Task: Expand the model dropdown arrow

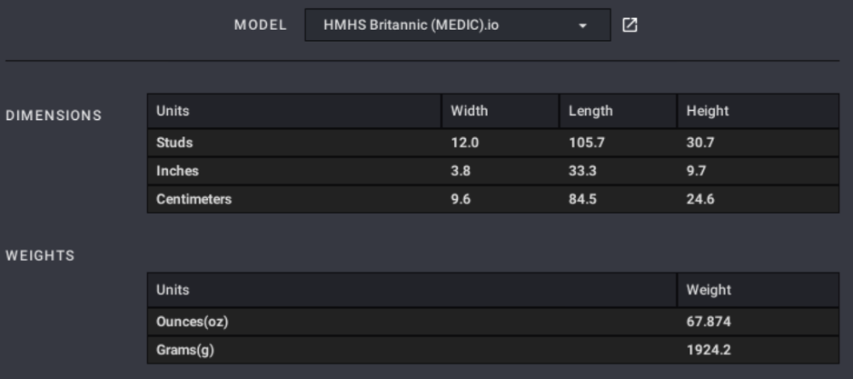Action: pos(583,26)
